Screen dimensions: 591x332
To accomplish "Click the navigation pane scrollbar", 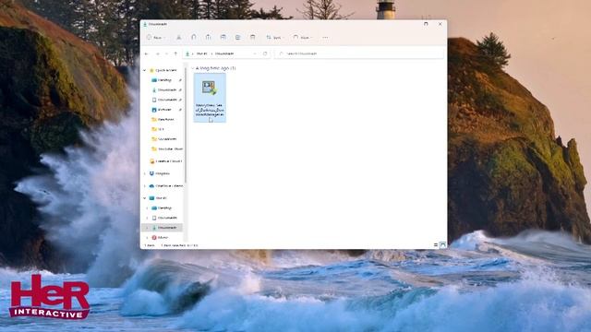I will [186, 125].
